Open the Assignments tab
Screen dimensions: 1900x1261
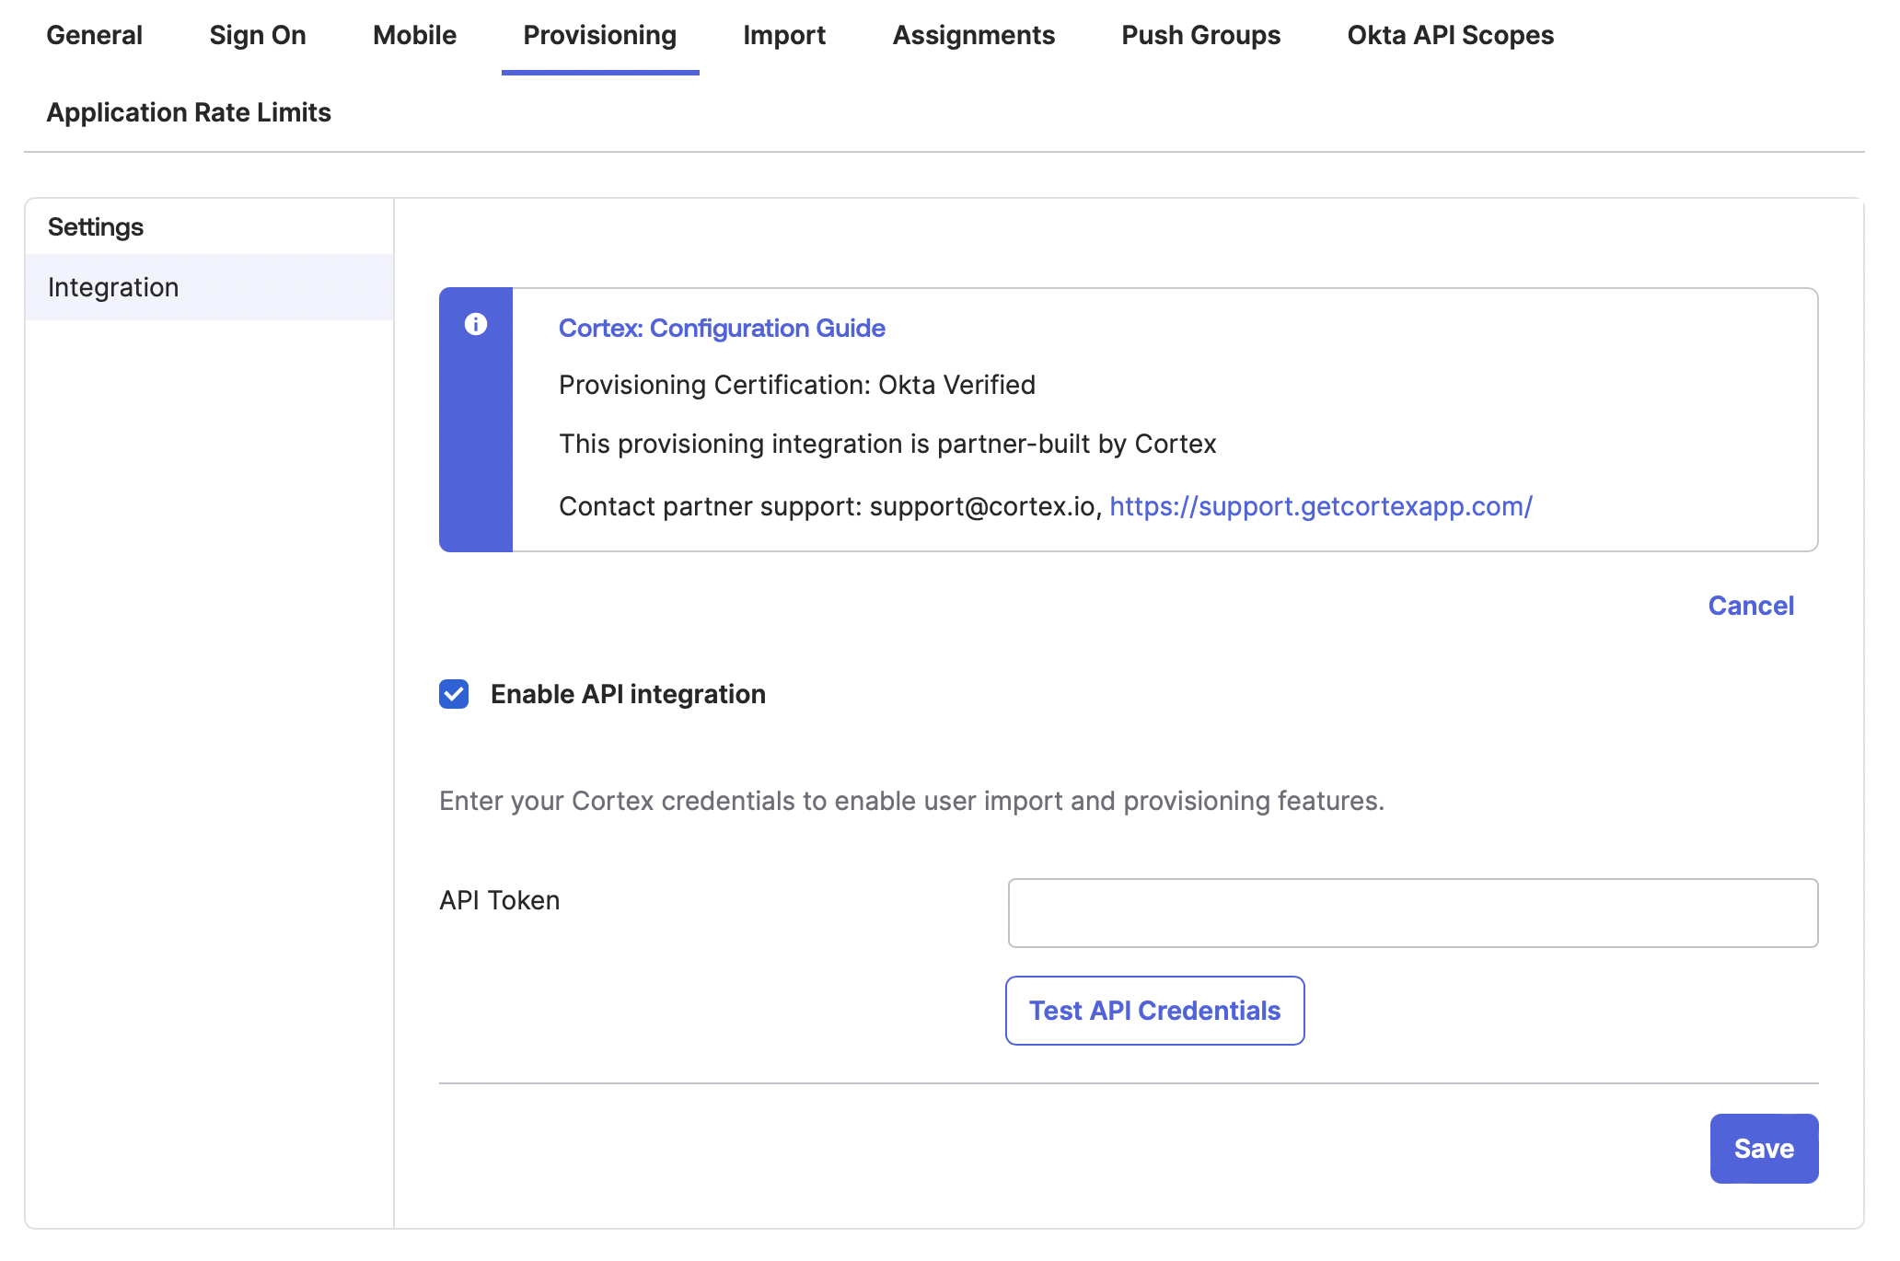coord(974,35)
